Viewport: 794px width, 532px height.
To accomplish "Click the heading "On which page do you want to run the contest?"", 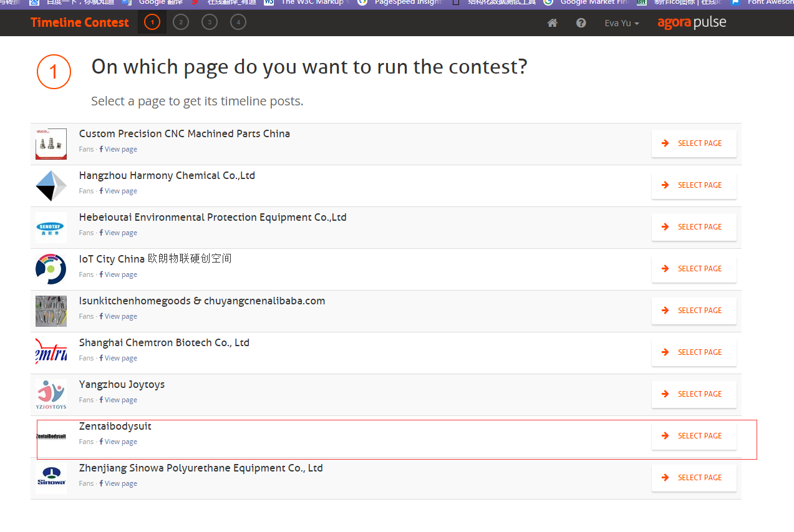I will click(x=309, y=67).
